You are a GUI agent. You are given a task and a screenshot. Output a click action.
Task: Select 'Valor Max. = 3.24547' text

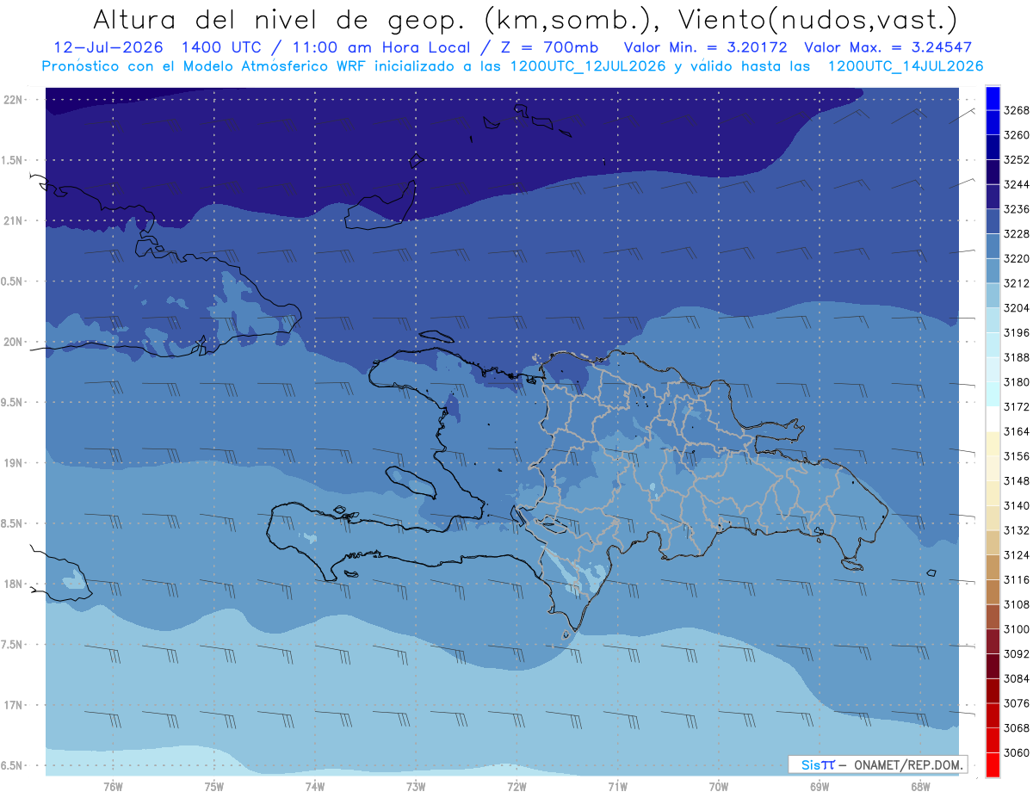click(x=888, y=47)
